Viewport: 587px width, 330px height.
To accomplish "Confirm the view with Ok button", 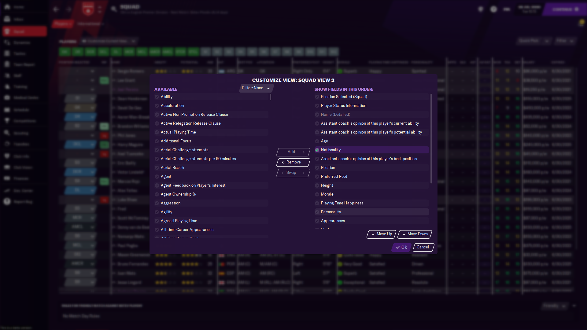I will [x=401, y=247].
